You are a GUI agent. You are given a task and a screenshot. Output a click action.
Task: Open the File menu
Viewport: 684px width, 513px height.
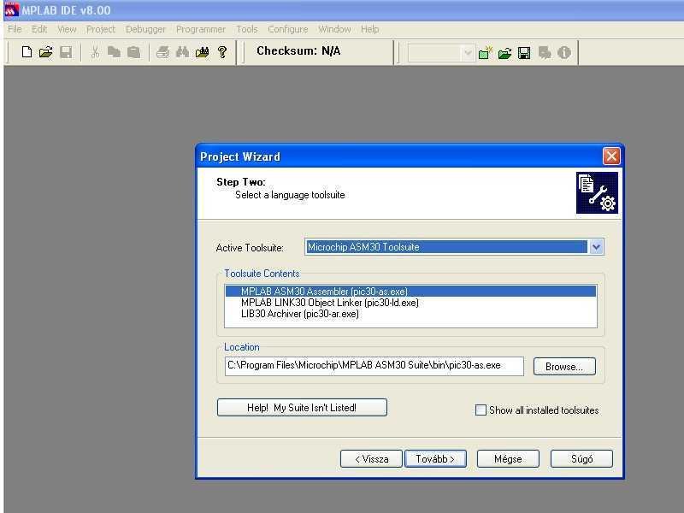(15, 29)
